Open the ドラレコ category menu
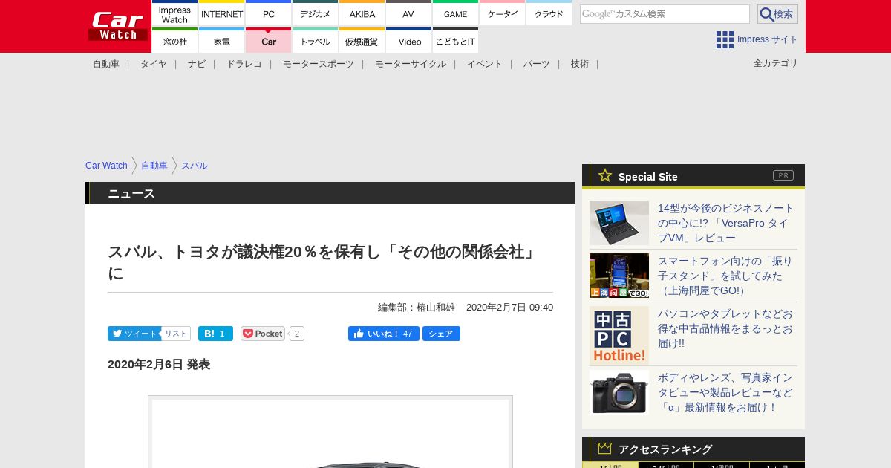Image resolution: width=891 pixels, height=468 pixels. tap(244, 64)
